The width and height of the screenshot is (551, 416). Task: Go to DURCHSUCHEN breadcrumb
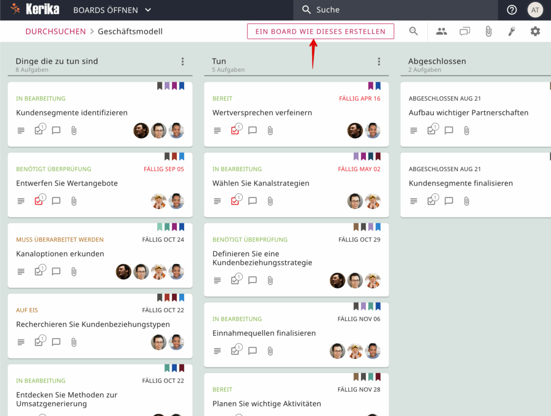pyautogui.click(x=55, y=31)
